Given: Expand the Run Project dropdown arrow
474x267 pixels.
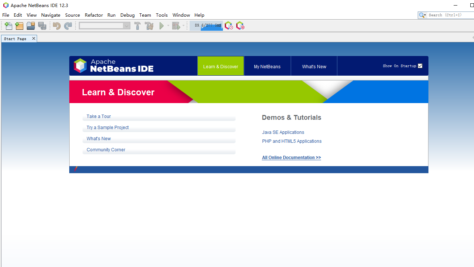Looking at the screenshot, I should pyautogui.click(x=168, y=26).
